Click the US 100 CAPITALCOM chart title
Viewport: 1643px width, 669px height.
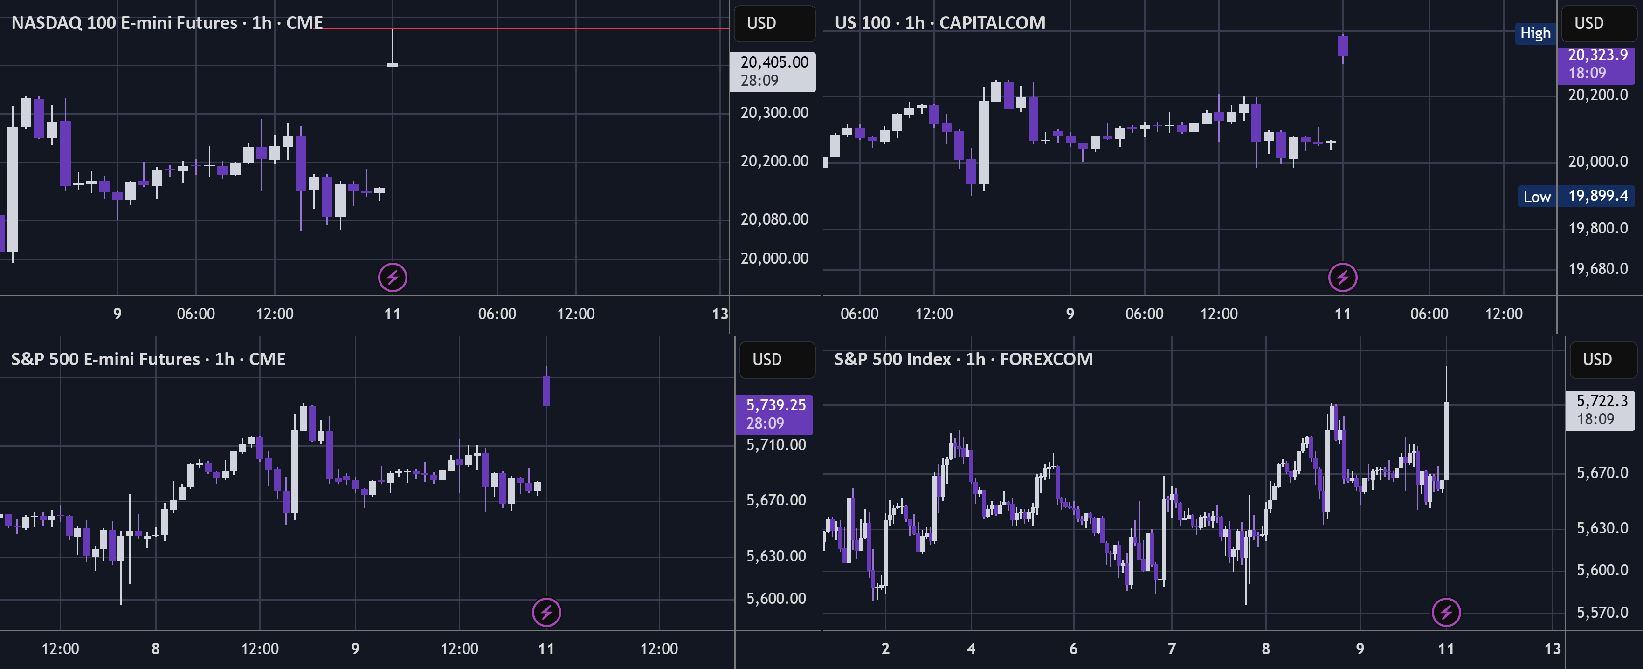click(939, 23)
